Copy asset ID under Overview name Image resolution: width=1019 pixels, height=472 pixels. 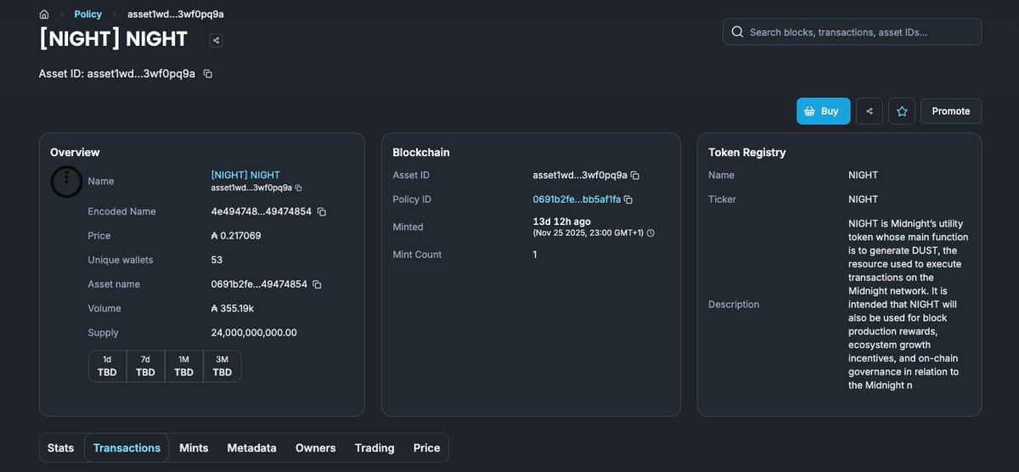click(298, 188)
